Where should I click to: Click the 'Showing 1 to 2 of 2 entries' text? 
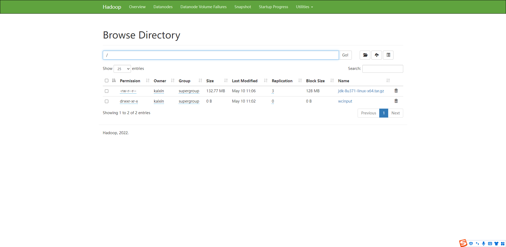pyautogui.click(x=126, y=113)
